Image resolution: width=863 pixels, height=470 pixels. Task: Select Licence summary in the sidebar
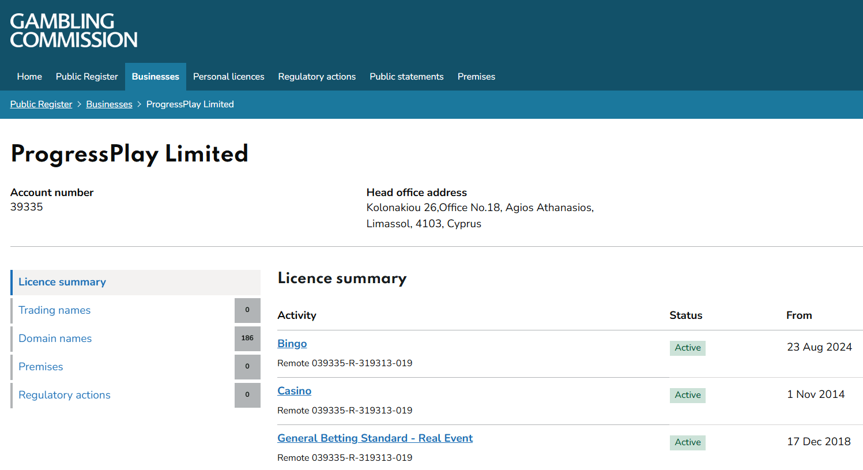[x=135, y=282]
